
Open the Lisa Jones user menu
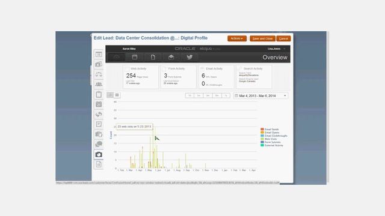(x=277, y=49)
